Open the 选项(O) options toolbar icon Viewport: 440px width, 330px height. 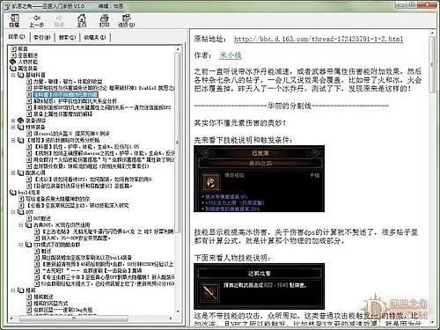pos(127,20)
